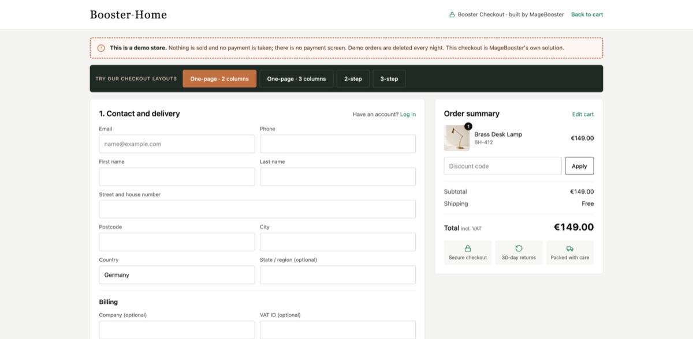This screenshot has width=693, height=339.
Task: Click the Shipping value Free
Action: click(588, 204)
